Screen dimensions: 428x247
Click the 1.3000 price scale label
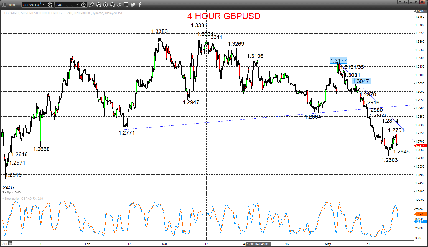[420, 92]
